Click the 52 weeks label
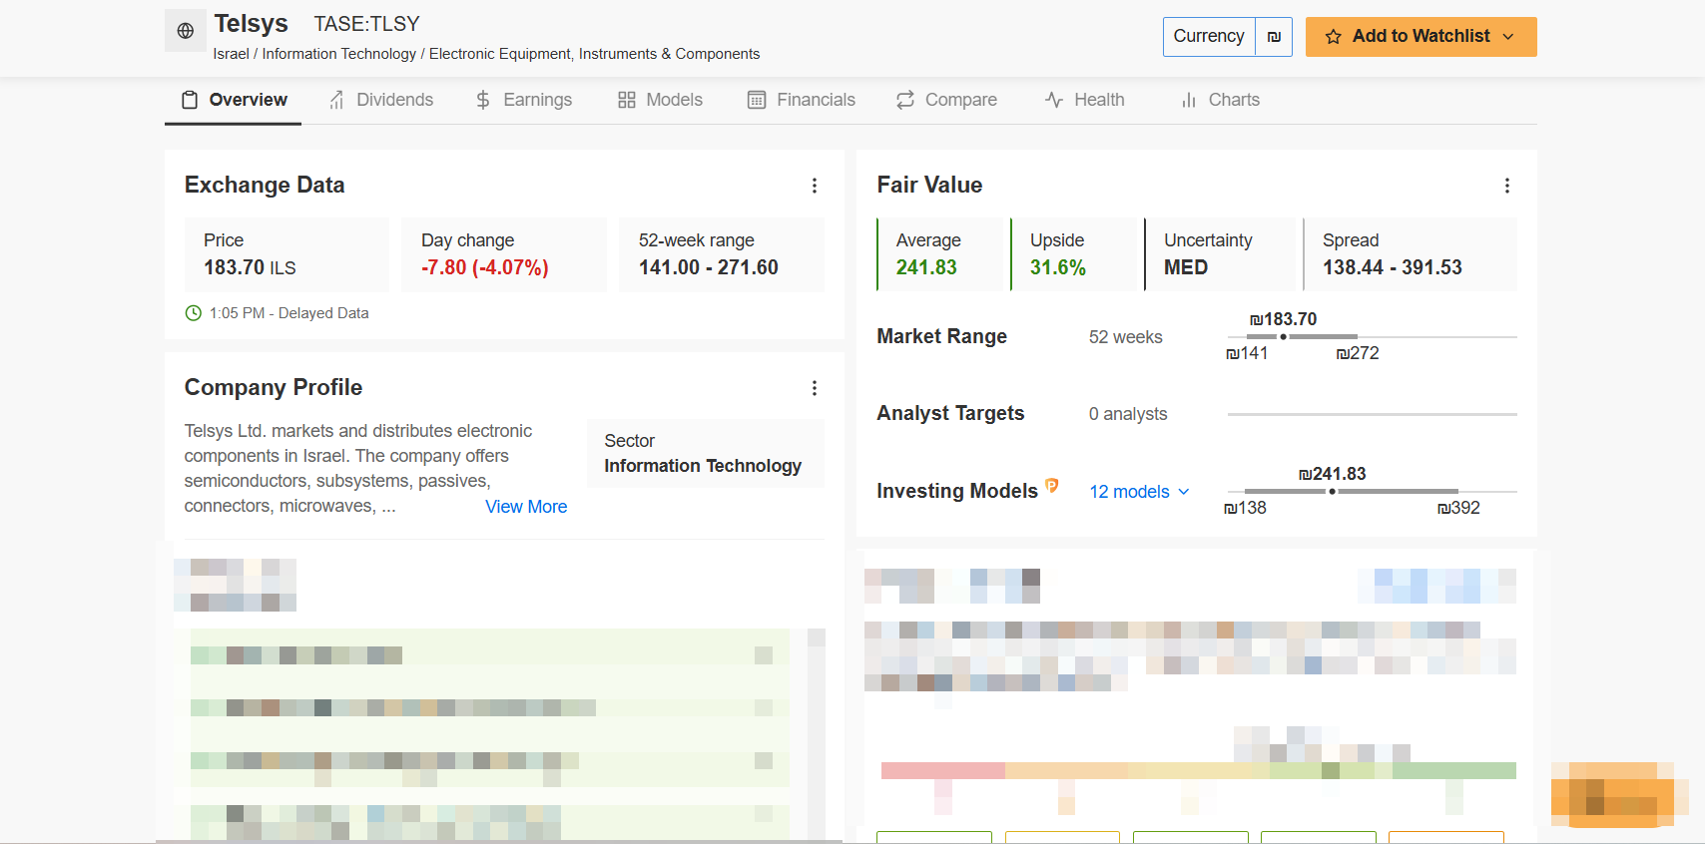The image size is (1705, 844). (1126, 337)
